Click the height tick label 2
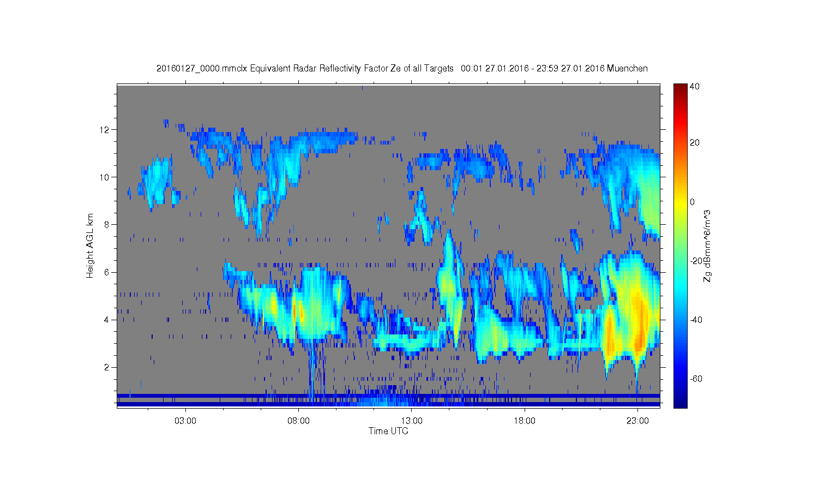Screen dimensions: 818x491 point(107,367)
